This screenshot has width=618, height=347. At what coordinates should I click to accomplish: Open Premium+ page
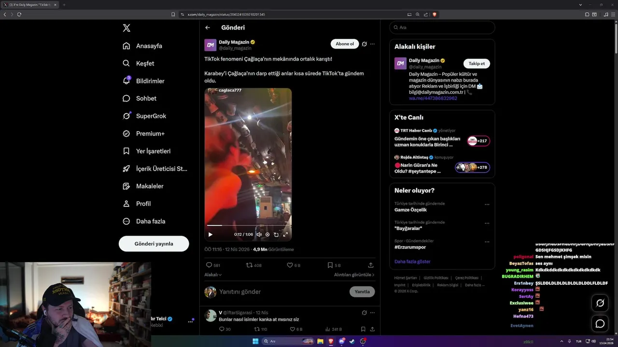tap(143, 133)
